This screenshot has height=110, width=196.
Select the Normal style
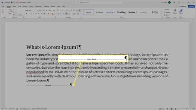[88, 12]
